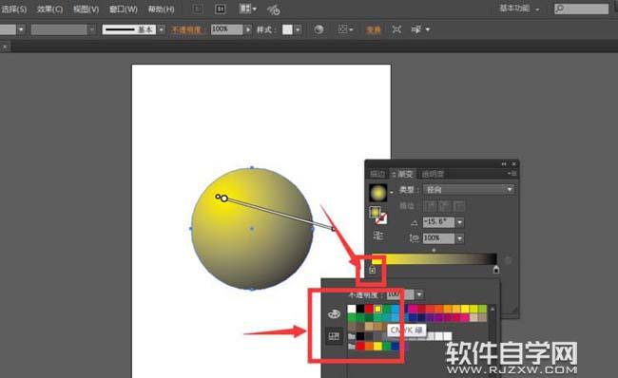Open the gradient angle dropdown arrow

[459, 222]
